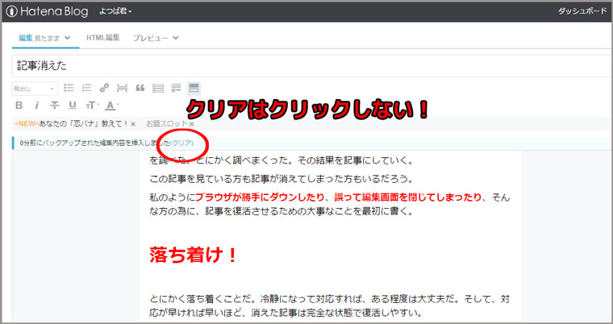Viewport: 613px width, 324px height.
Task: Apply underline formatting
Action: coord(73,105)
